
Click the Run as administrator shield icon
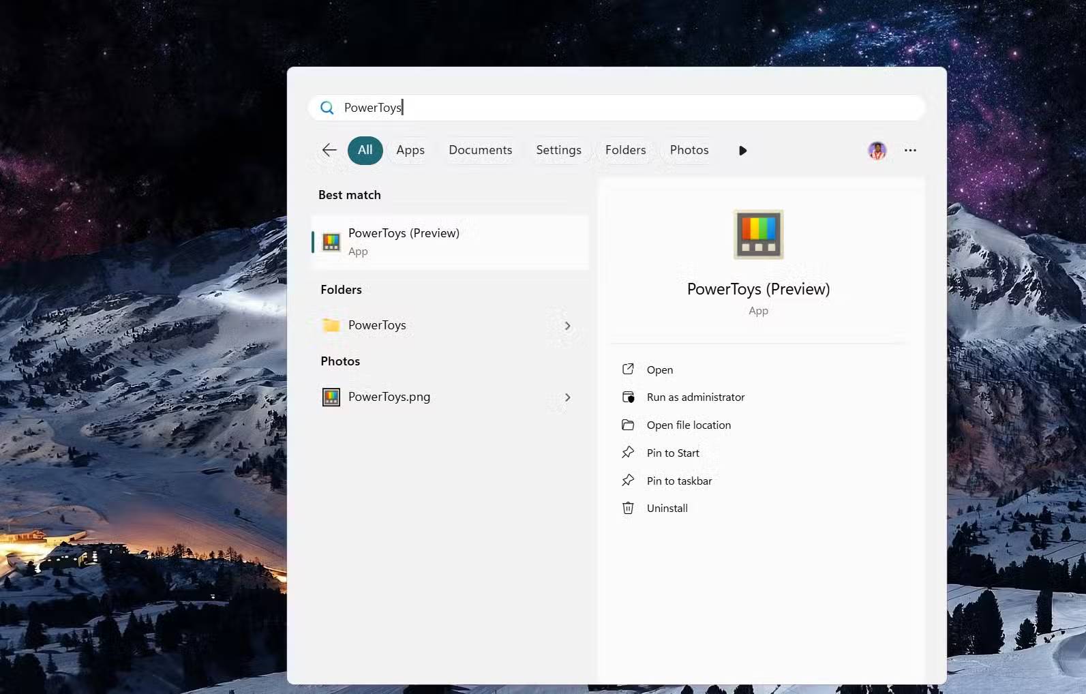click(628, 397)
